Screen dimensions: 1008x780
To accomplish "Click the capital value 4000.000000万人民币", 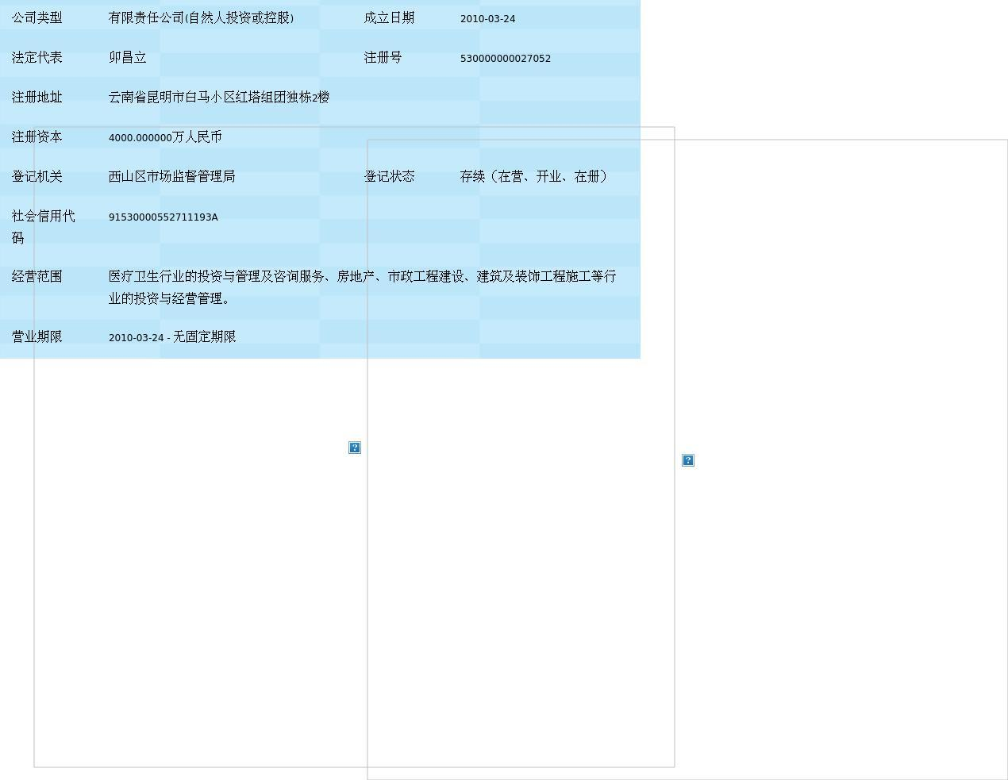I will [165, 136].
